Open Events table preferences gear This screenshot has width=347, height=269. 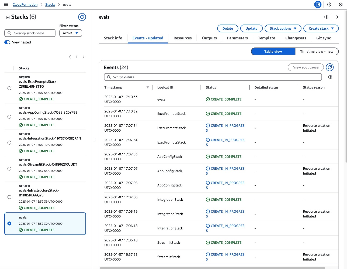pyautogui.click(x=330, y=77)
